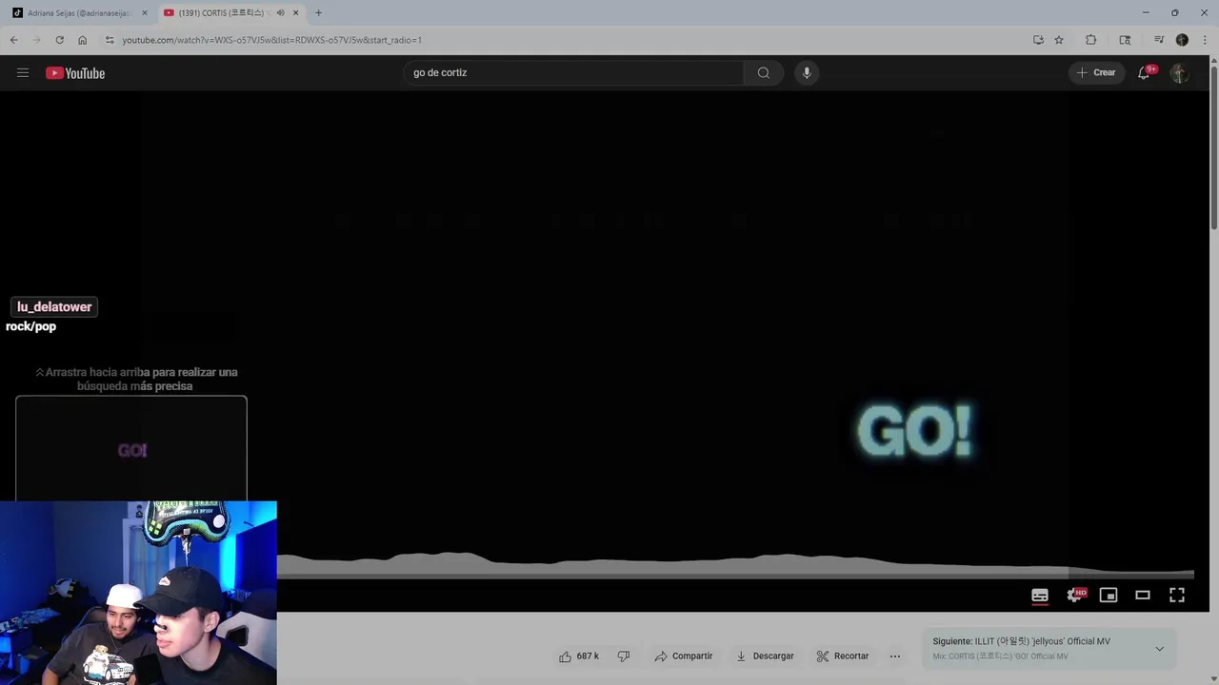1219x685 pixels.
Task: Click the Compartir button
Action: coord(684,656)
